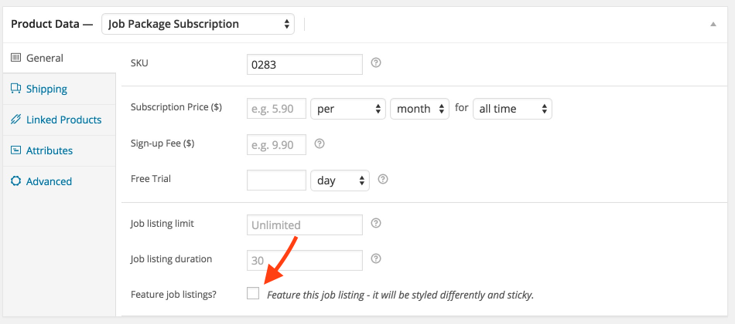Click the Linked Products link icon

(16, 120)
